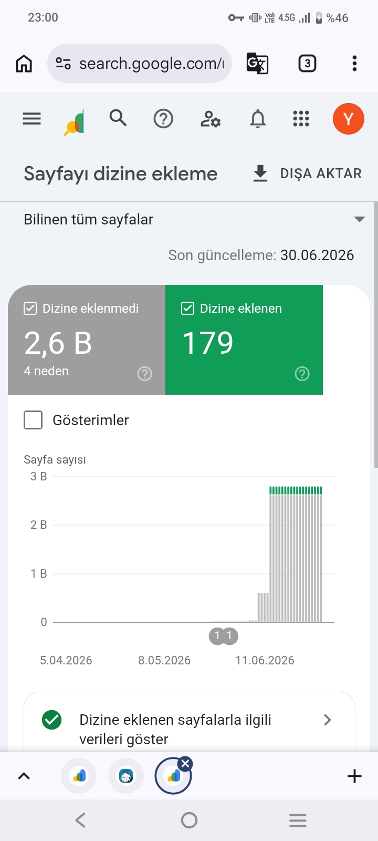Toggle the Dizine eklenen checkbox
The width and height of the screenshot is (378, 841).
click(187, 309)
